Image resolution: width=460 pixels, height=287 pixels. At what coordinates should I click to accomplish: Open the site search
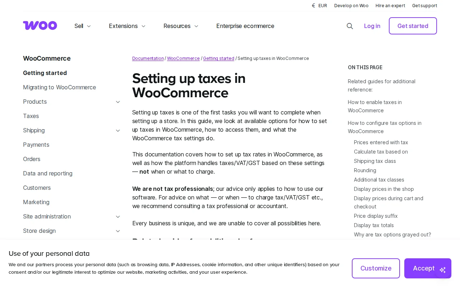click(349, 26)
